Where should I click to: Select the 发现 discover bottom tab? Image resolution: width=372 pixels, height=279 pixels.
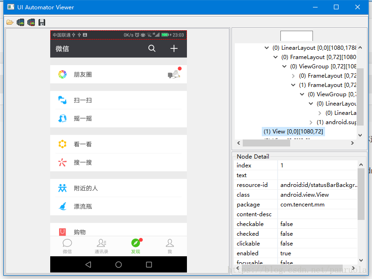[136, 246]
